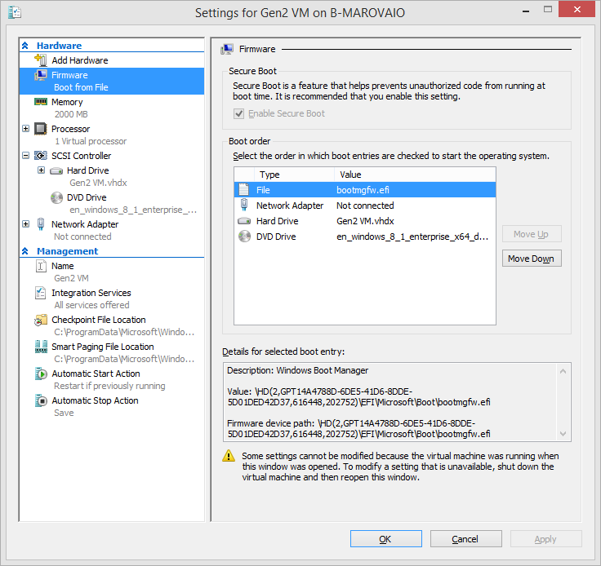Select the Name management item
Screen dimensions: 601x566
62,266
